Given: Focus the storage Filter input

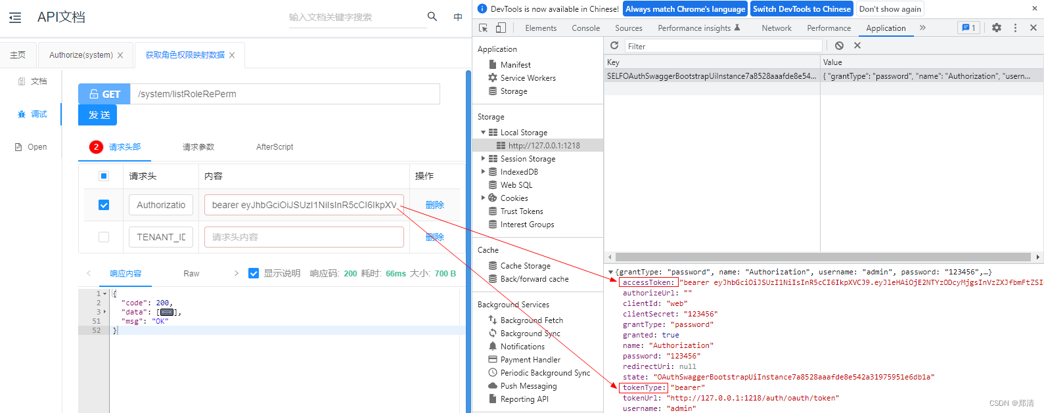Looking at the screenshot, I should 723,46.
